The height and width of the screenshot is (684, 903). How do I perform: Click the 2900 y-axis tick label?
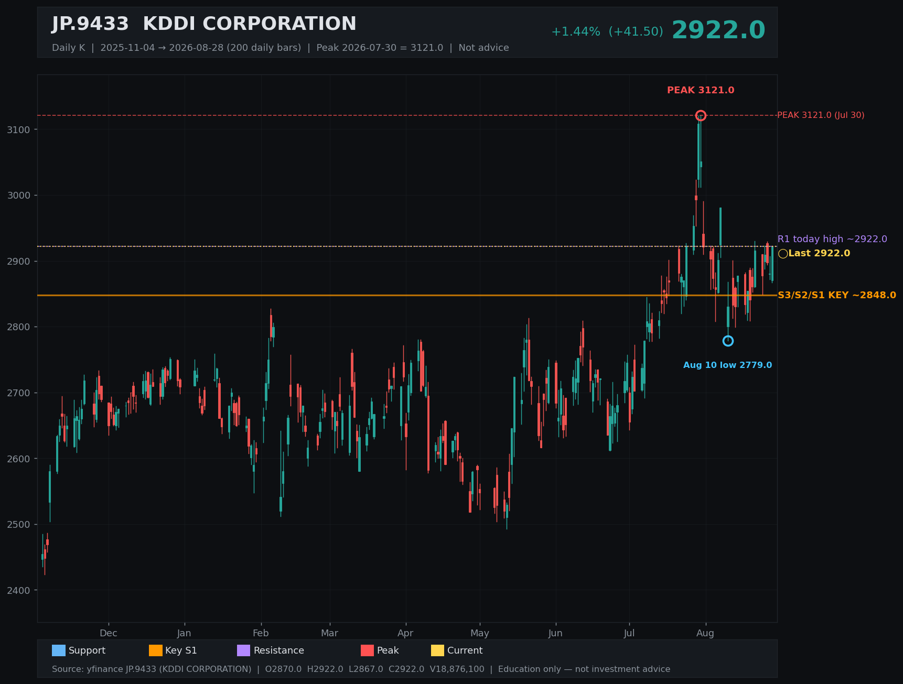pos(19,261)
